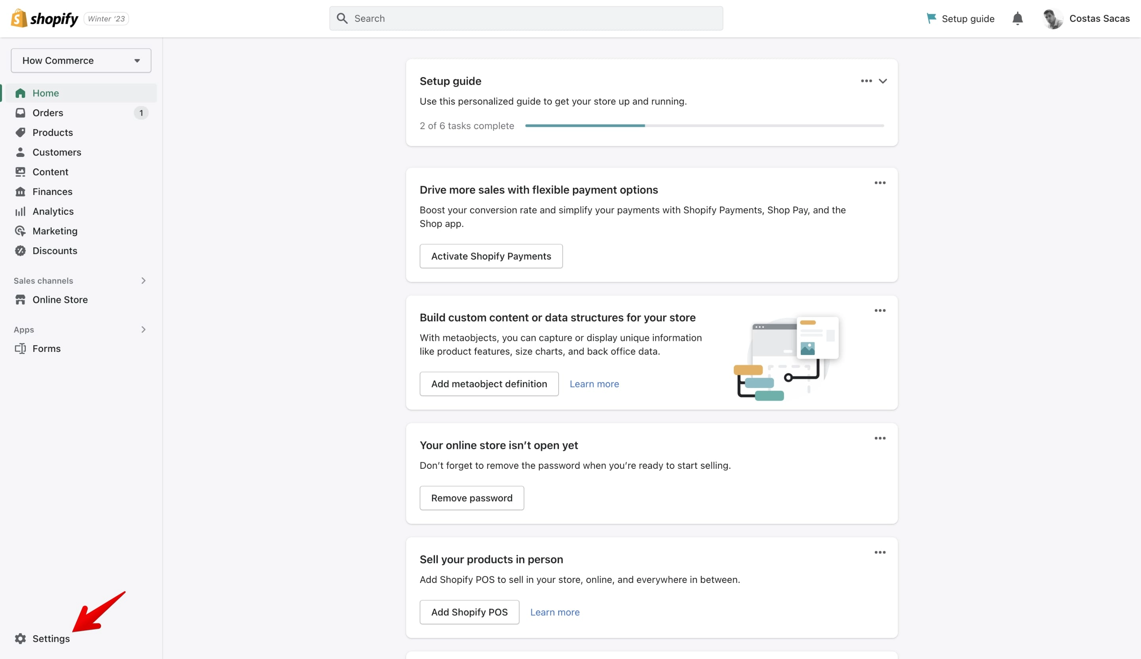Click the Forms app icon
This screenshot has width=1141, height=659.
click(20, 348)
